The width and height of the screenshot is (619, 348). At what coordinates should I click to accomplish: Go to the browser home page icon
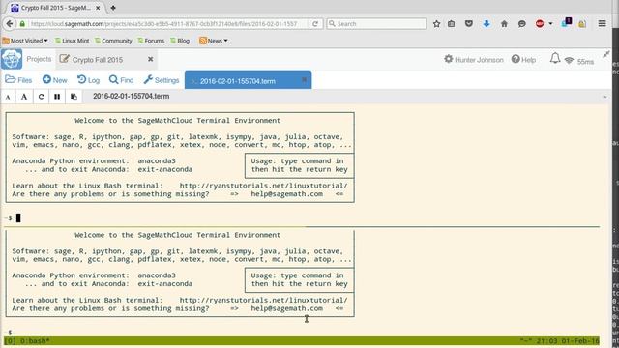pos(504,24)
